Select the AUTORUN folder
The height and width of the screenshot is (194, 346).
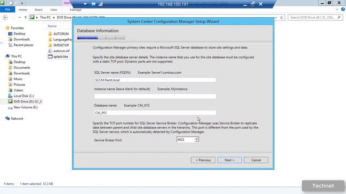coord(61,33)
